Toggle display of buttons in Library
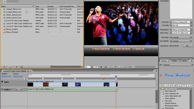194x109 pixels. 166,85
